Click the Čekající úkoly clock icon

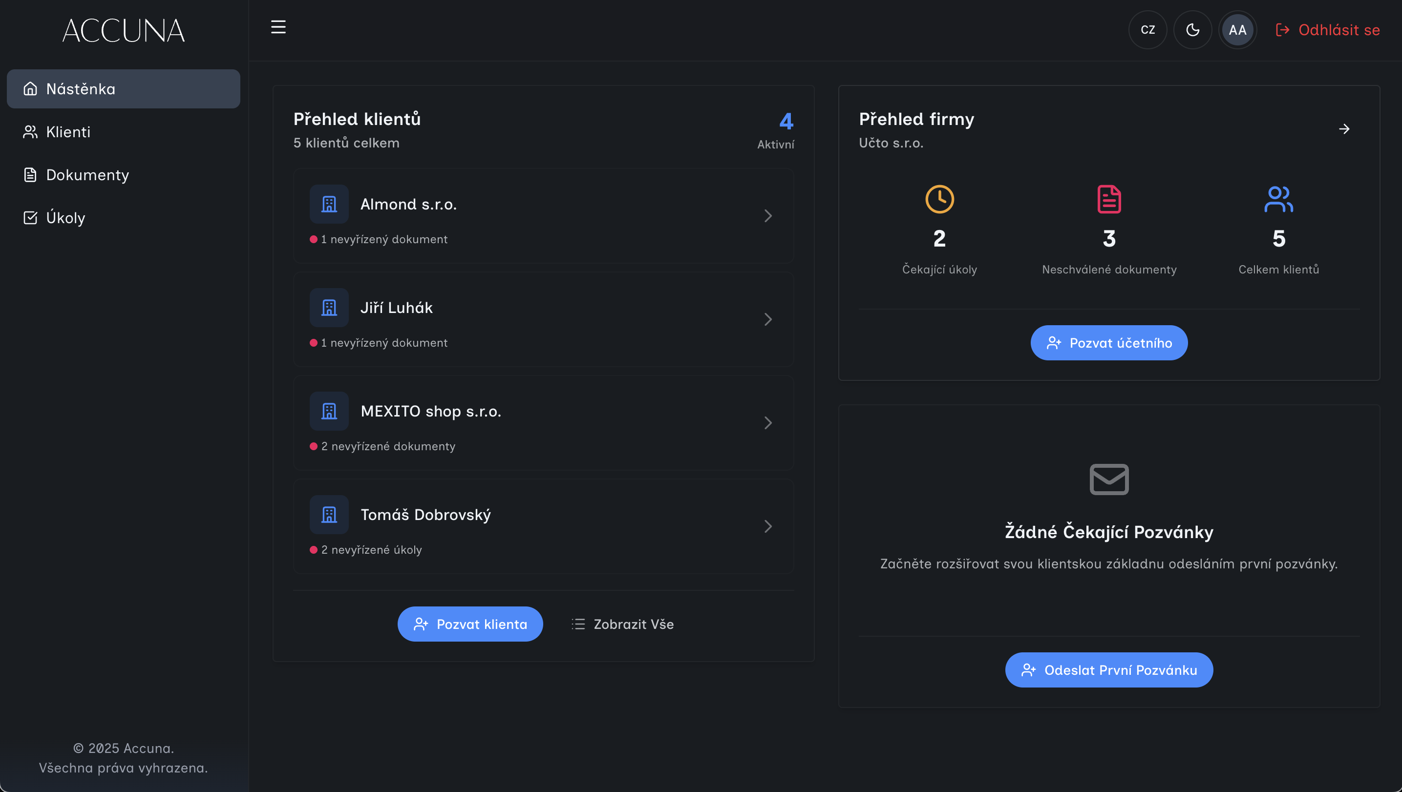(x=939, y=199)
